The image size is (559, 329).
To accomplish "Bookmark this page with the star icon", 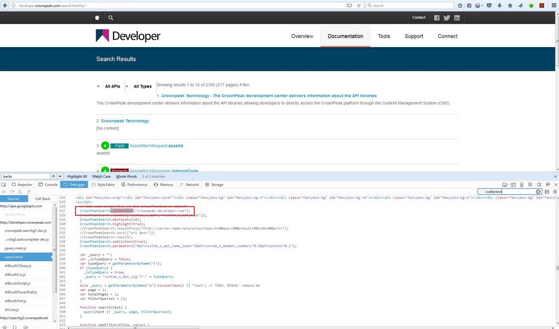I will [461, 6].
